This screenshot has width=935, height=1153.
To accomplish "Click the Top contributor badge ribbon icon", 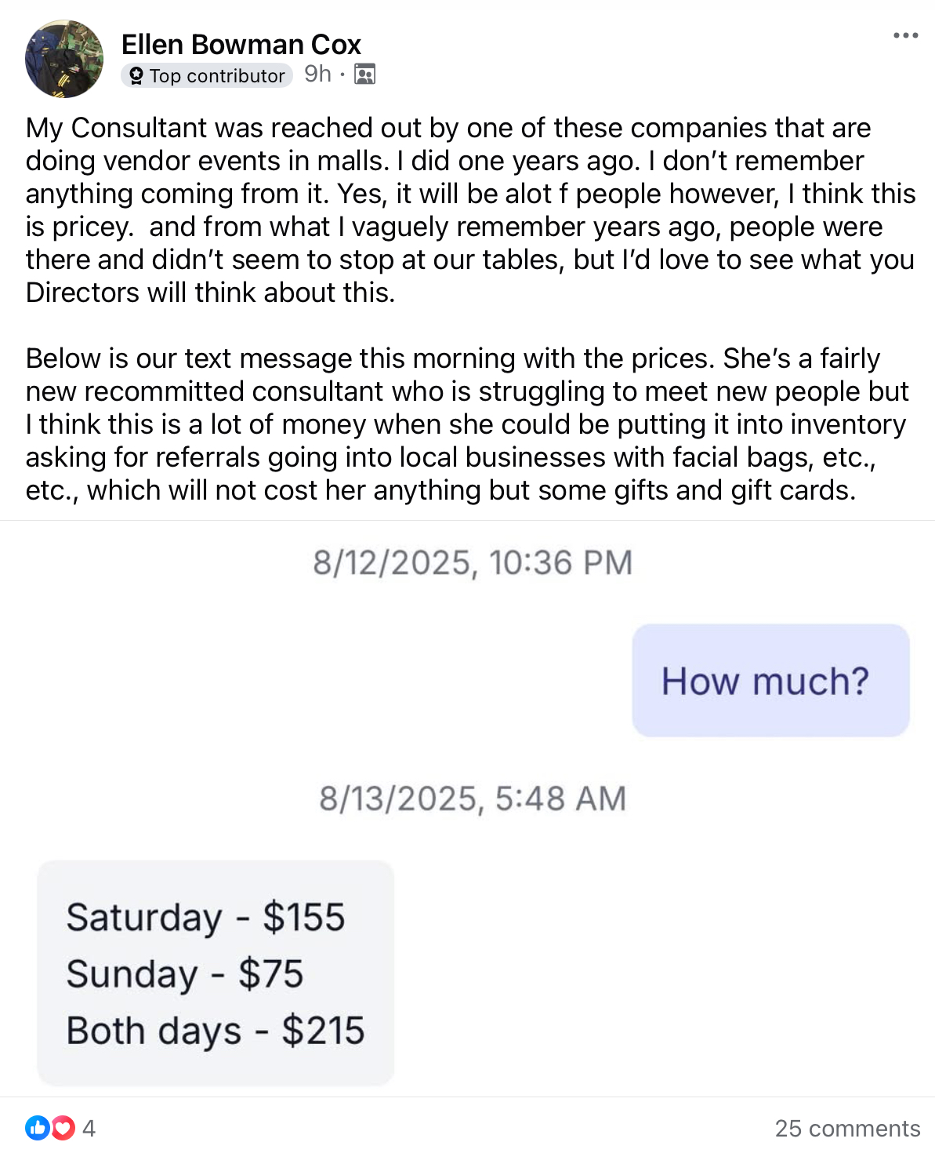I will click(x=136, y=75).
